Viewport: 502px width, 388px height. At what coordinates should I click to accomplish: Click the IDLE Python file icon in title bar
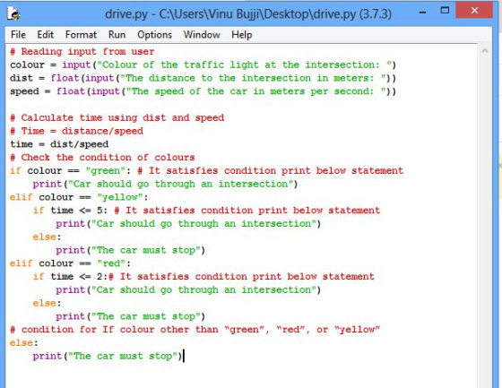click(13, 13)
